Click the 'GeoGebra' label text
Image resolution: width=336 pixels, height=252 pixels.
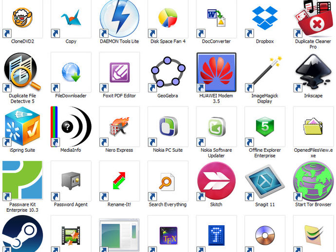coord(168,96)
